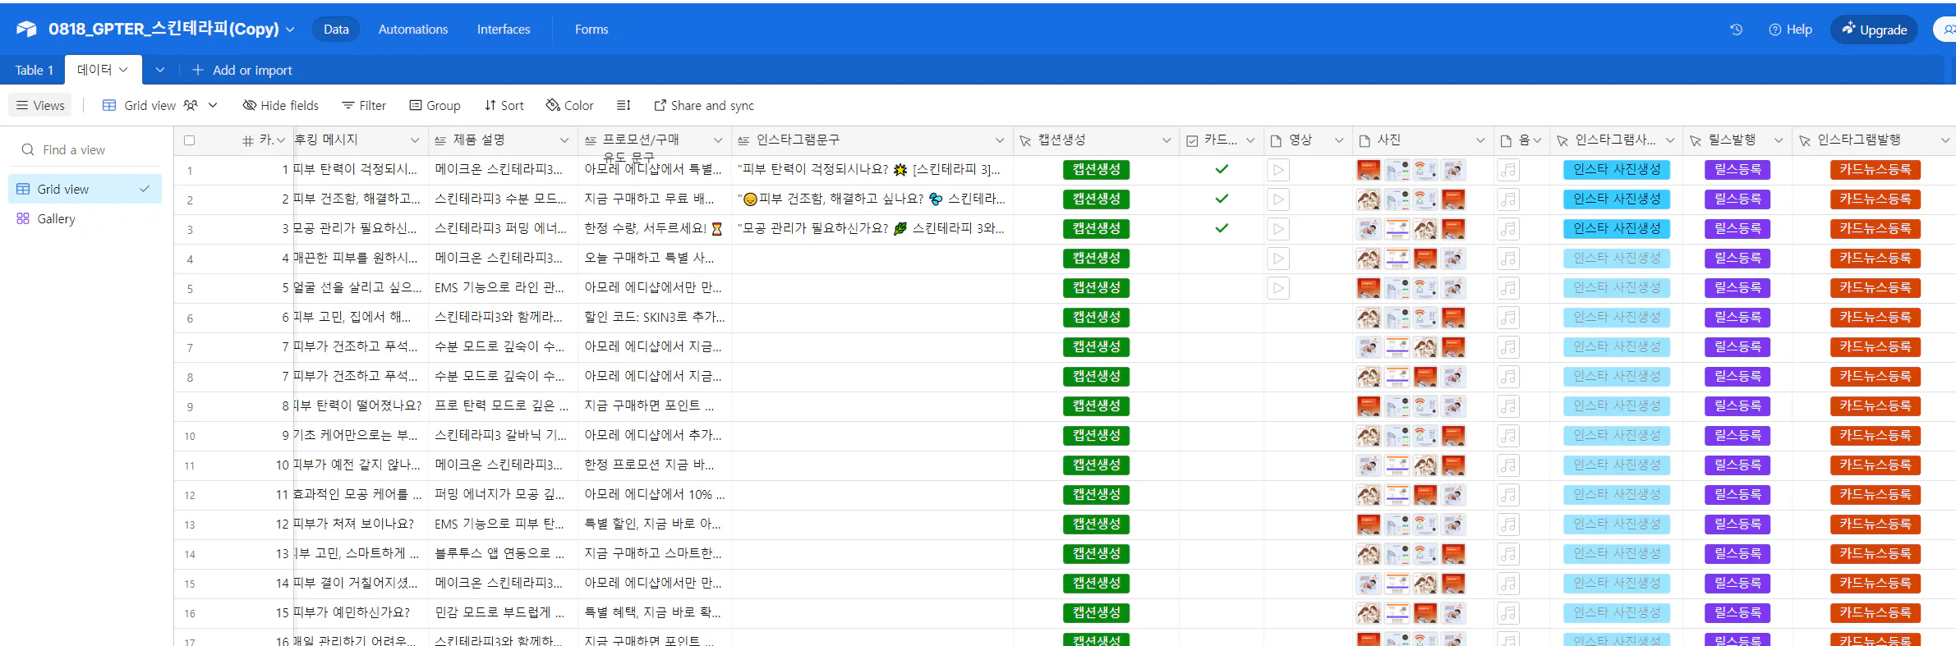This screenshot has width=1956, height=646.
Task: Select the Table 1 tab
Action: point(34,70)
